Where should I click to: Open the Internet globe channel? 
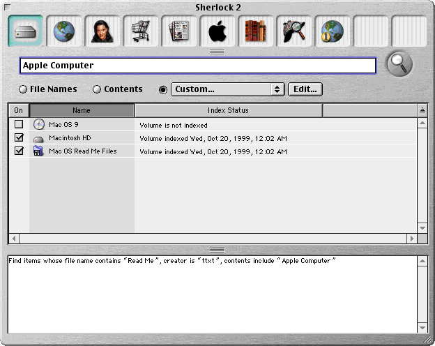click(x=64, y=31)
